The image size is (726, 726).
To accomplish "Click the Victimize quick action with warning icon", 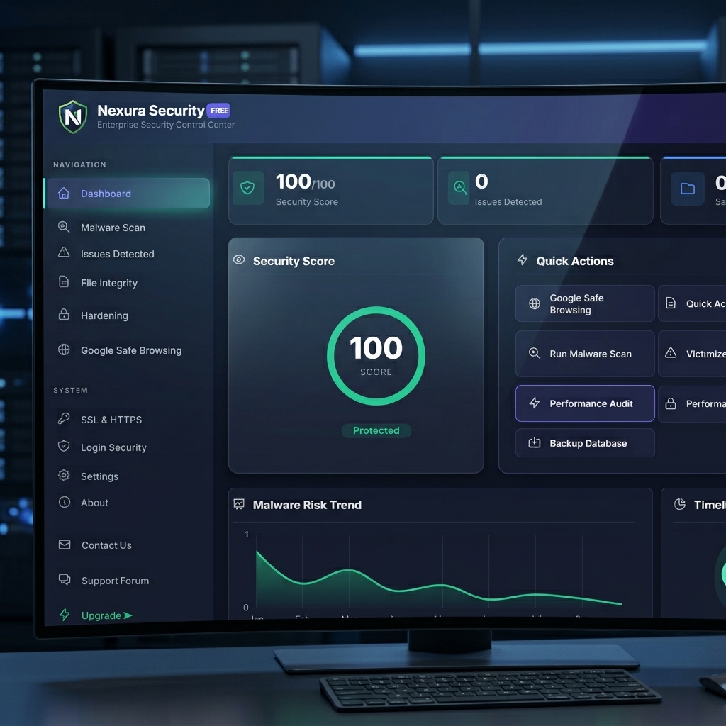I will (x=692, y=354).
